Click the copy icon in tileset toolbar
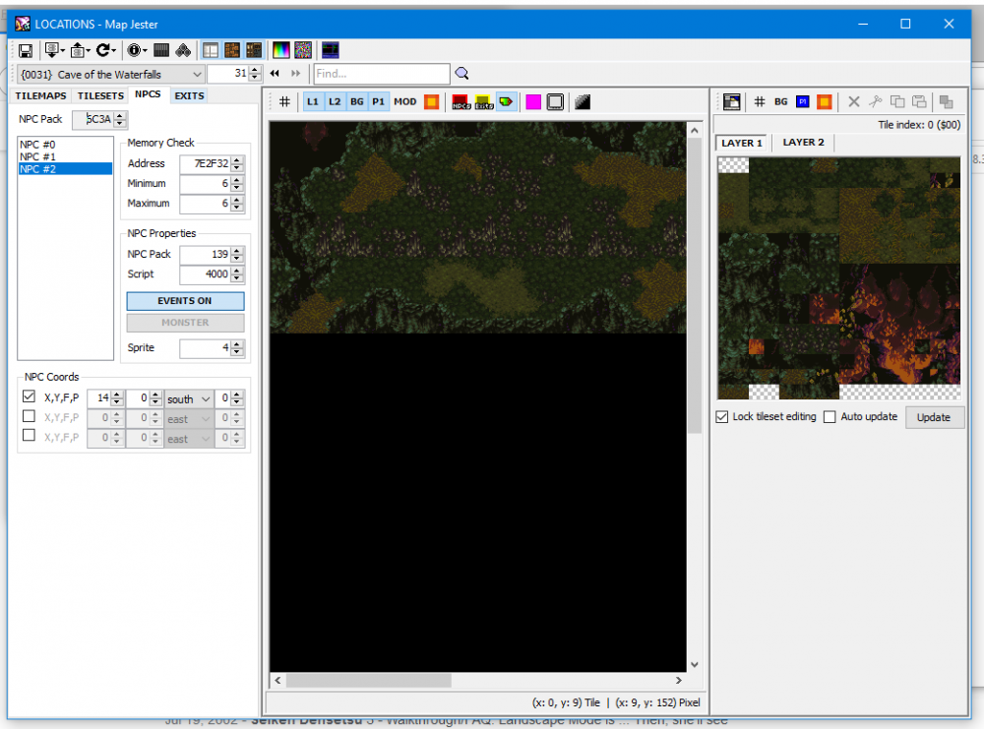The height and width of the screenshot is (729, 984). click(x=896, y=101)
